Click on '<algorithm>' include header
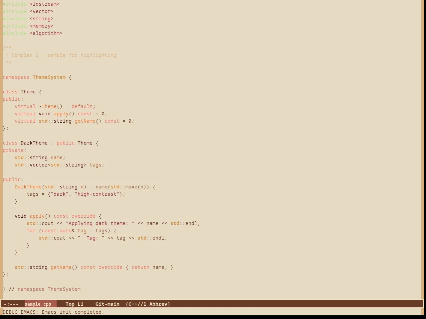Image resolution: width=426 pixels, height=319 pixels. coord(46,33)
